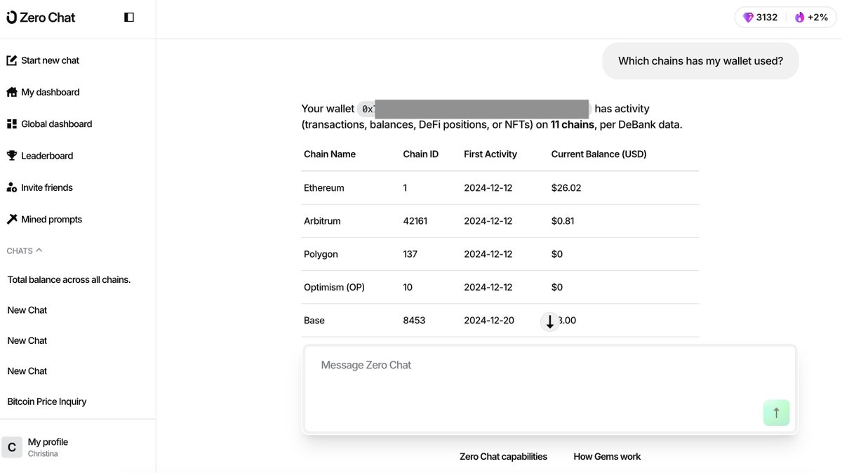Click the gem icon beside 3132
842x473 pixels.
click(x=748, y=18)
